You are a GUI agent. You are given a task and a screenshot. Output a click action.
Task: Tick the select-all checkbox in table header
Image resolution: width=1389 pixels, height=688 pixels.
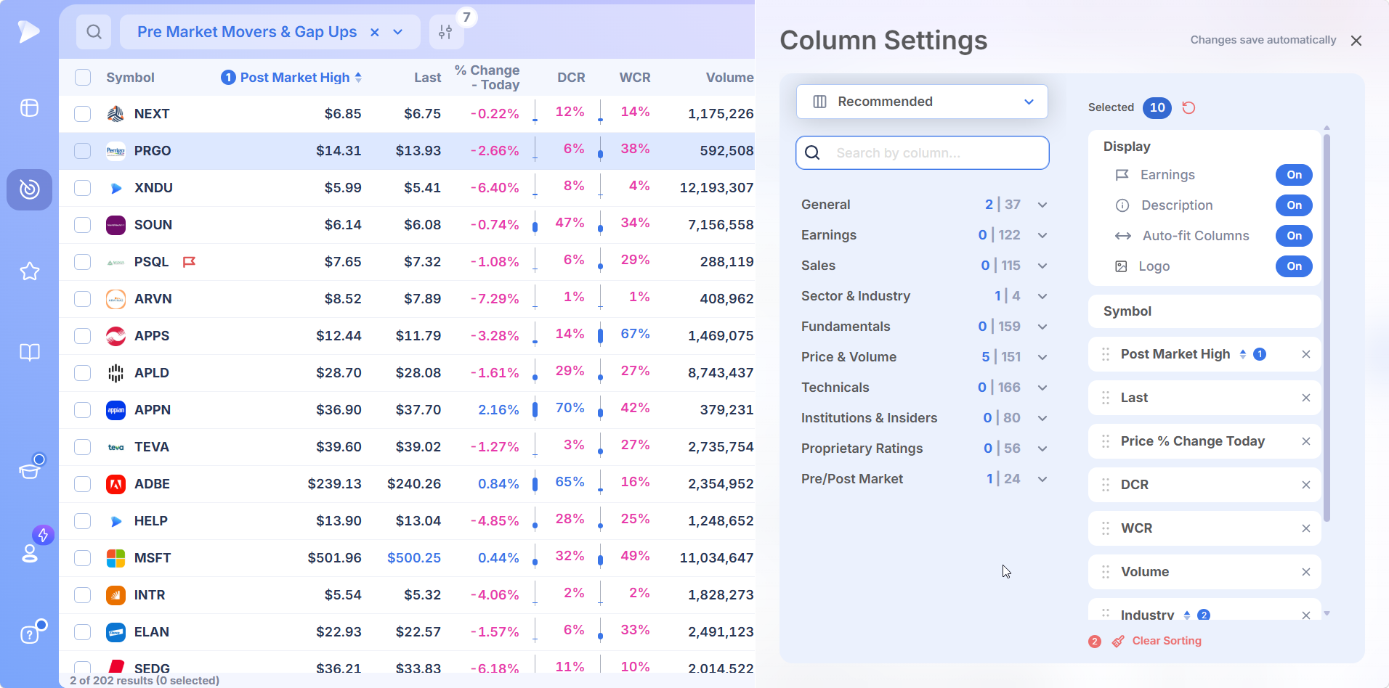tap(83, 78)
